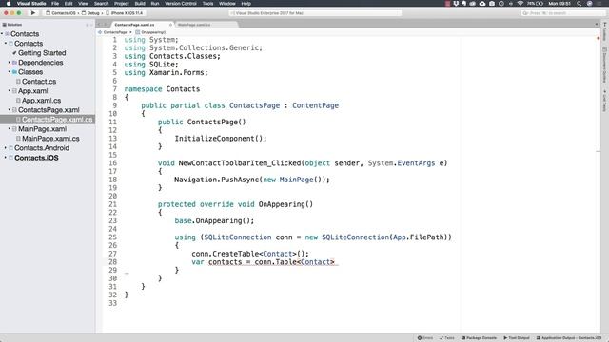Open the Help menu
609x342 pixels.
(246, 4)
